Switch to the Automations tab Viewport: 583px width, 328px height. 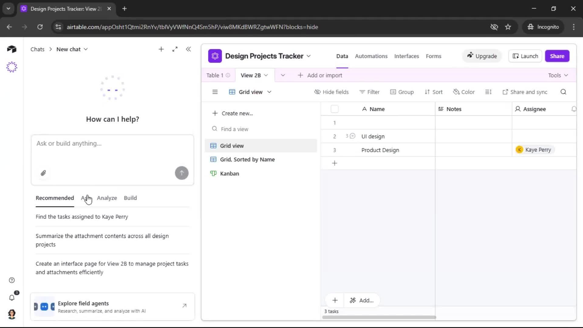(x=371, y=56)
